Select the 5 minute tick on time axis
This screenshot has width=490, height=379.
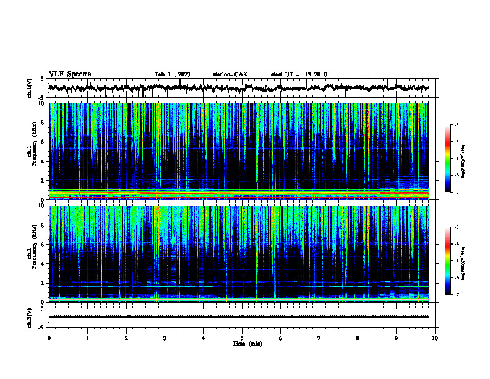pyautogui.click(x=242, y=338)
